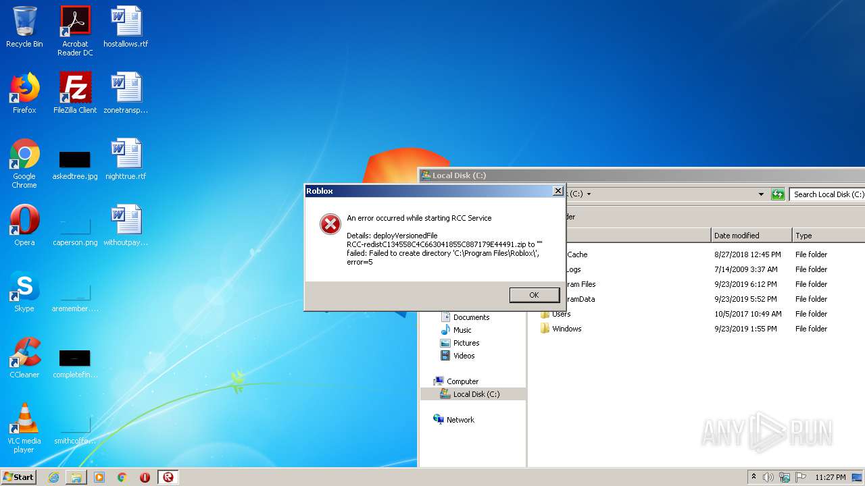Switch to Roblox taskbar button
The width and height of the screenshot is (865, 486).
click(x=168, y=477)
